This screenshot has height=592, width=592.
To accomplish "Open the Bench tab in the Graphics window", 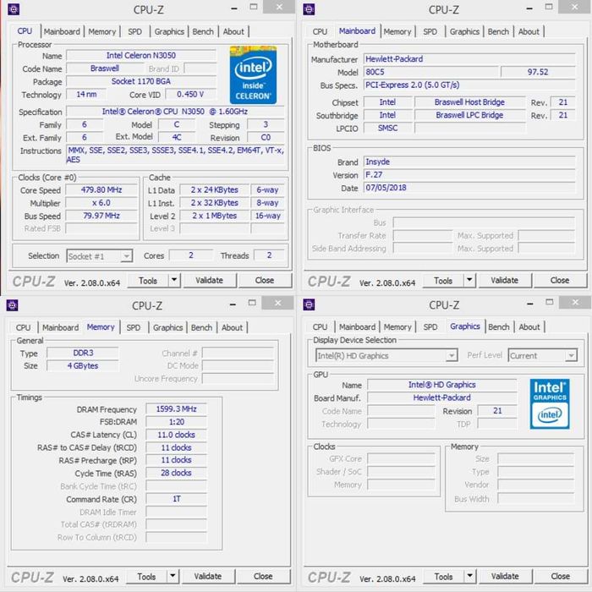I will coord(499,327).
